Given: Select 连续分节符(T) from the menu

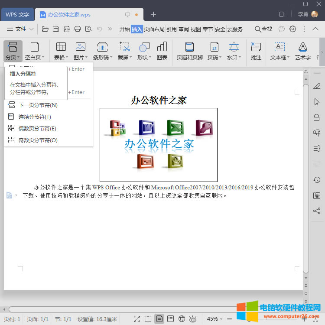Looking at the screenshot, I should [35, 117].
